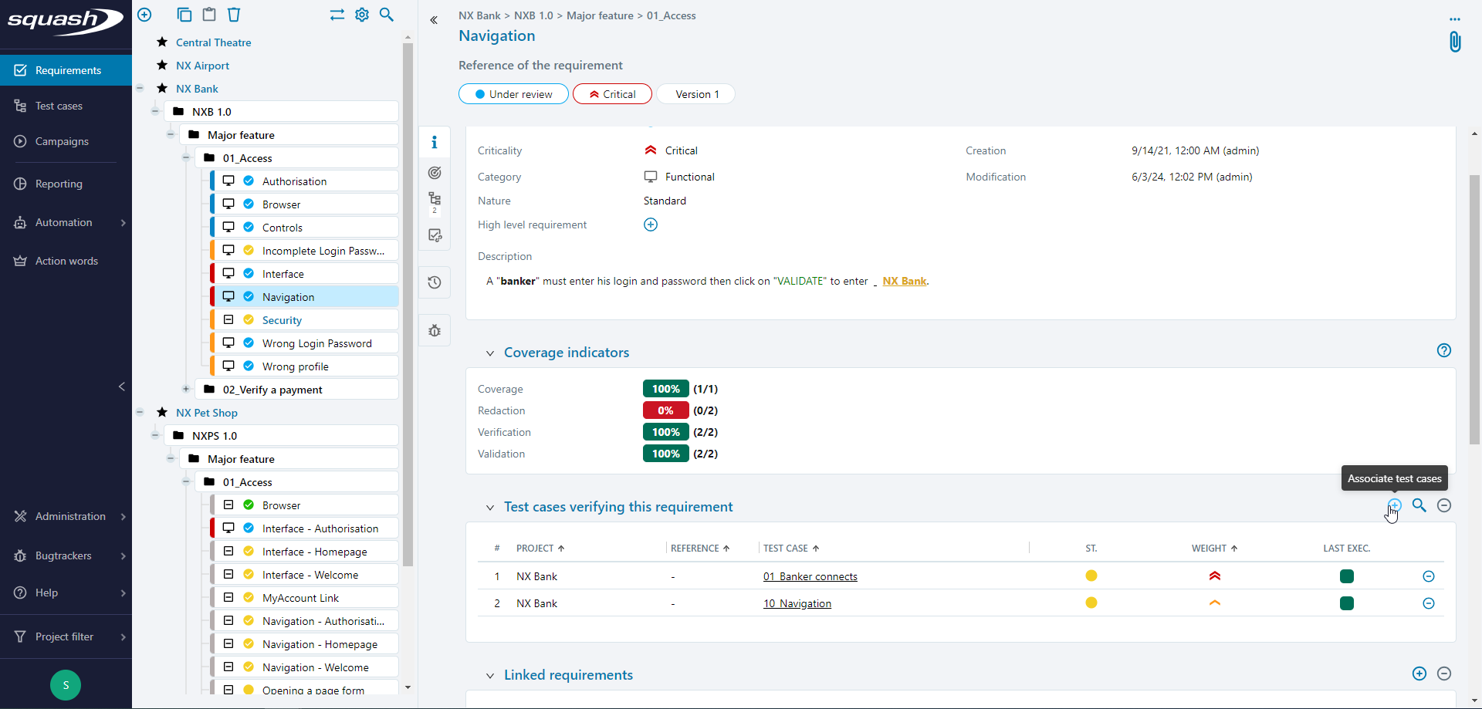The height and width of the screenshot is (709, 1482).
Task: Open the Campaigns workspace
Action: pos(62,141)
